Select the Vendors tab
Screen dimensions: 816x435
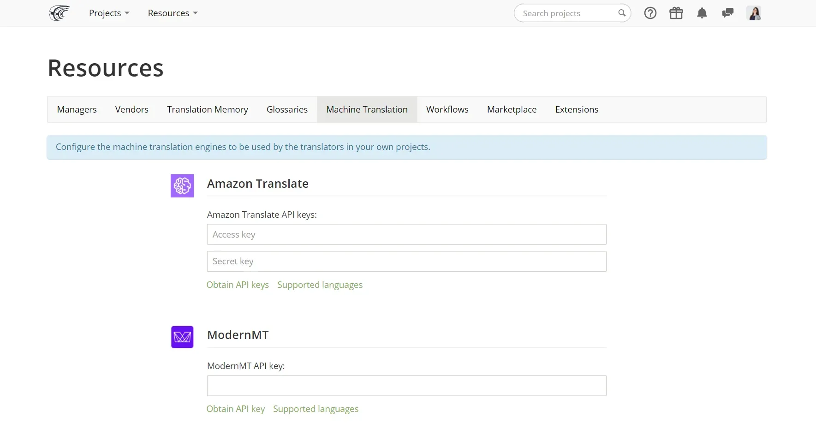tap(131, 110)
